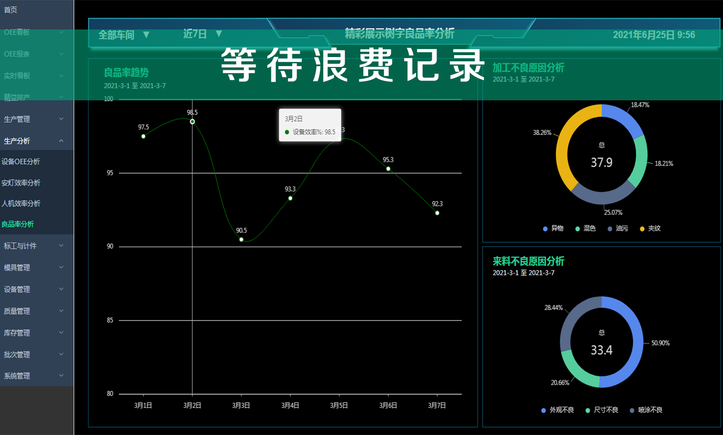
Task: Hide the 异物 series in 加工不良原因分析 chart
Action: (545, 229)
